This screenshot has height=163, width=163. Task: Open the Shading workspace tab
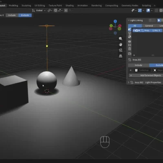(x=70, y=6)
